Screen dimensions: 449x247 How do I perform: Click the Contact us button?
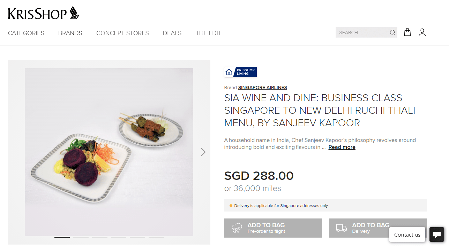(407, 234)
